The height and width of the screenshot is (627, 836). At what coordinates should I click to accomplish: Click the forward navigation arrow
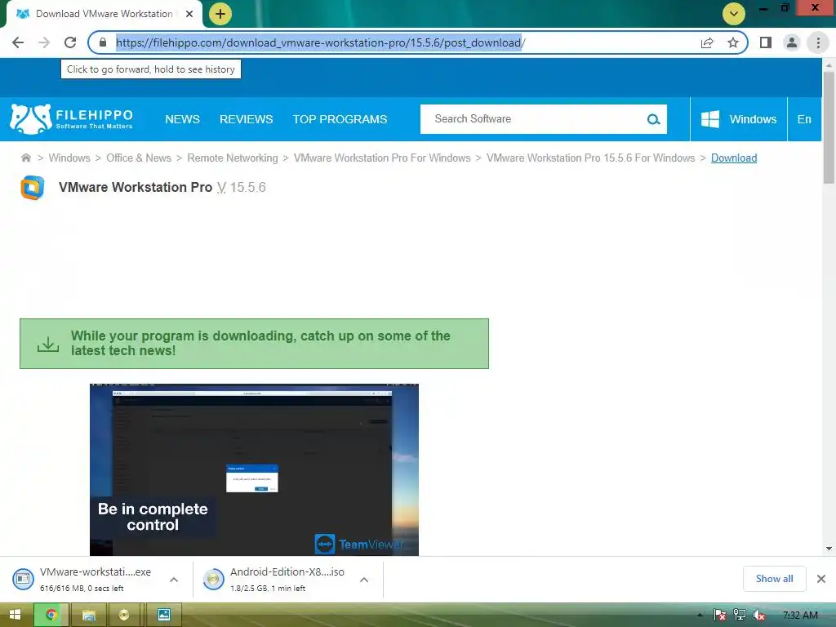click(44, 42)
